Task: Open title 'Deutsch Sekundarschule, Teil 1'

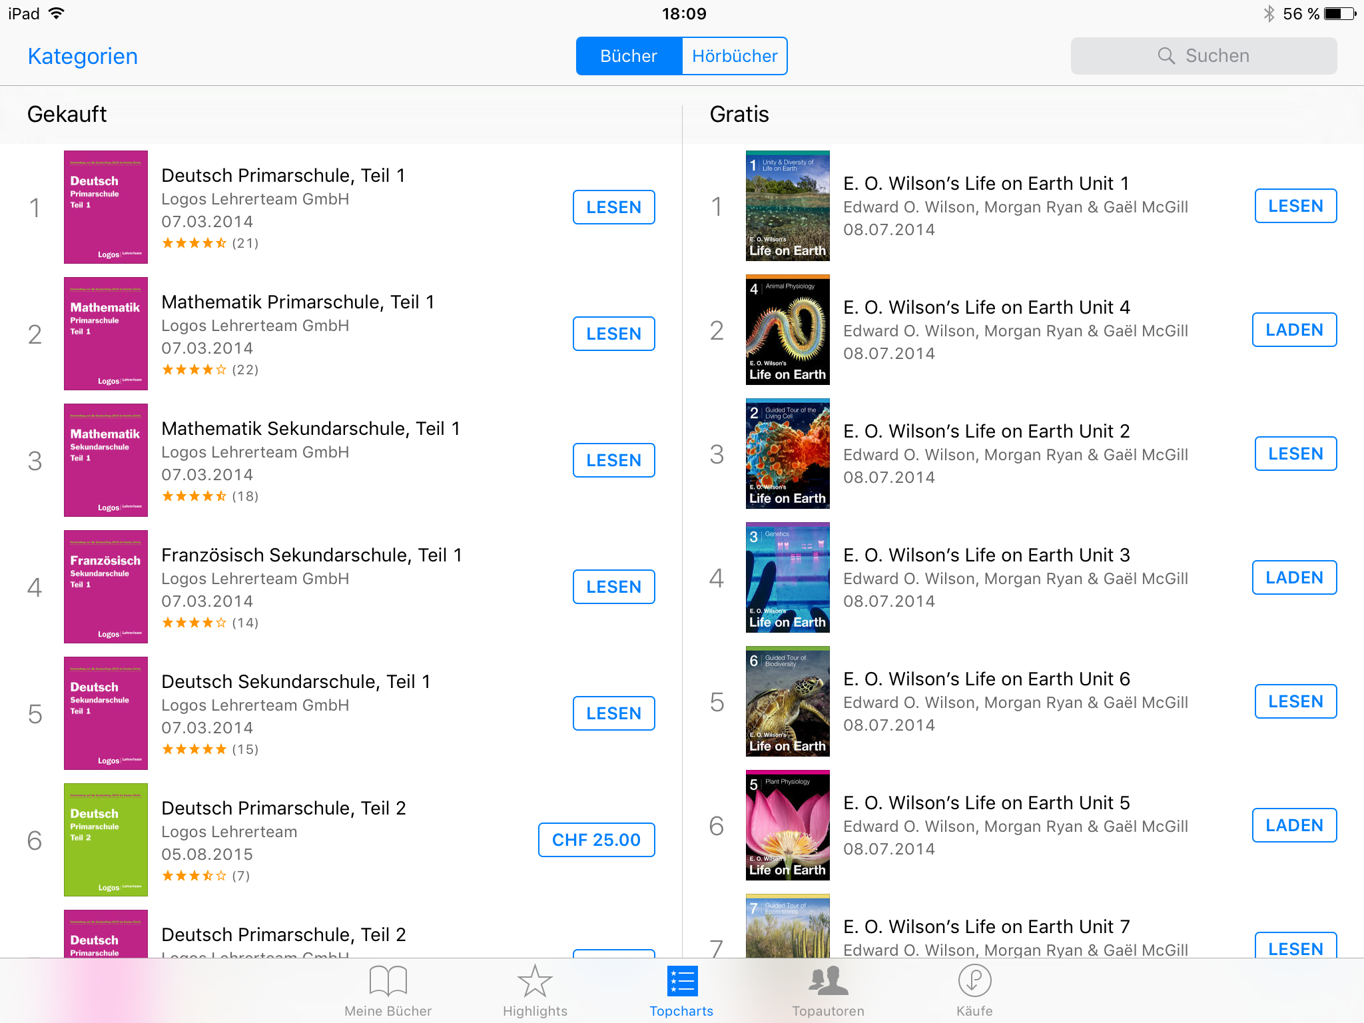Action: (x=296, y=681)
